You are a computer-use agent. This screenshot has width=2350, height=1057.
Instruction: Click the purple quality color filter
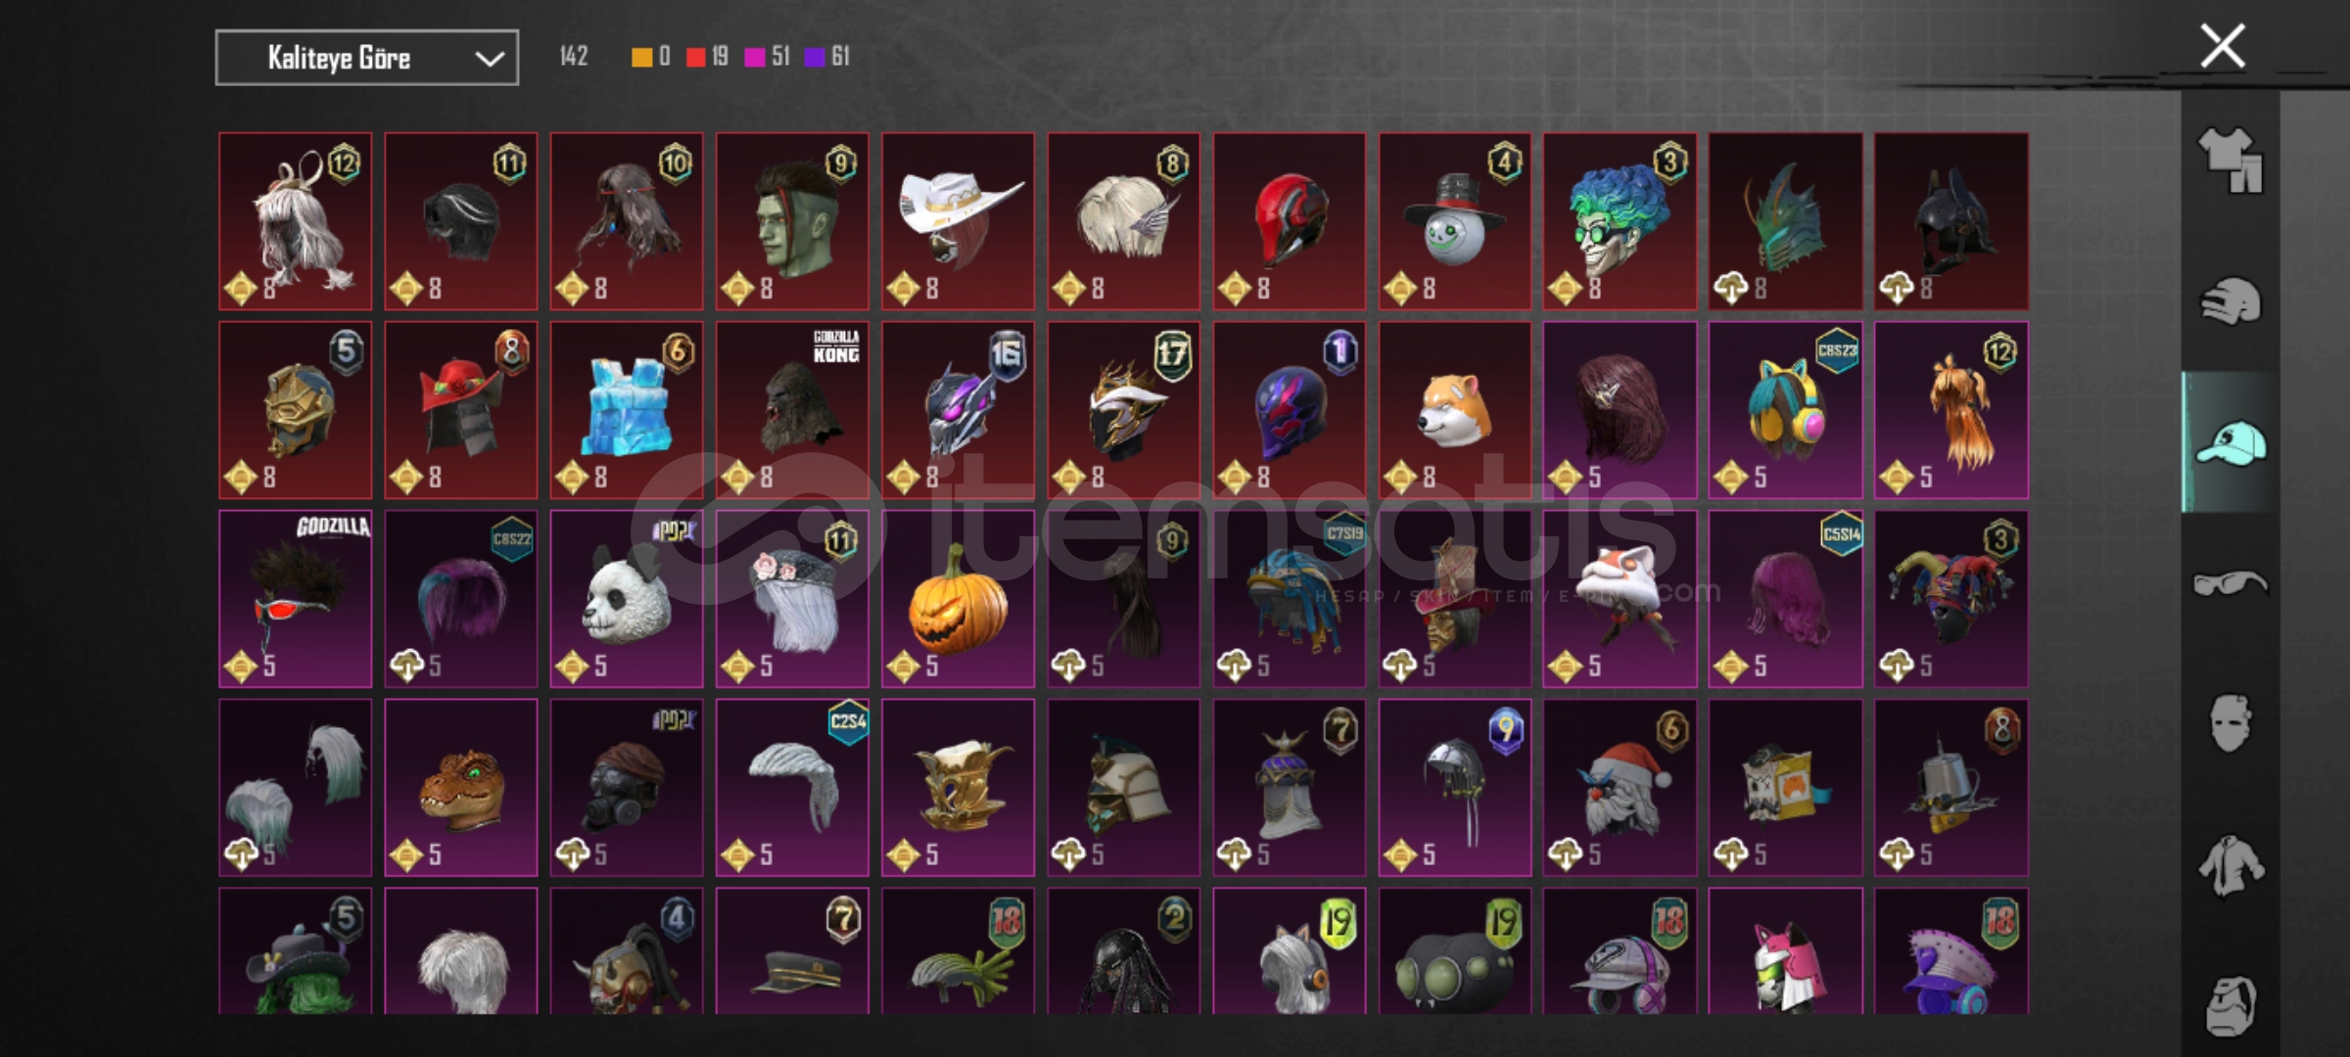827,57
